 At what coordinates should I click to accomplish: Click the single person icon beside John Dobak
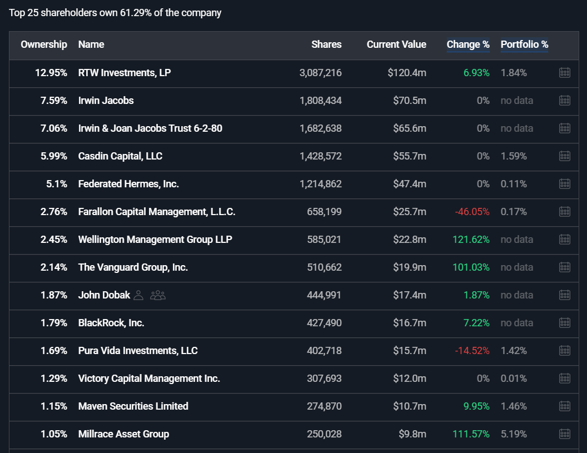(x=138, y=295)
